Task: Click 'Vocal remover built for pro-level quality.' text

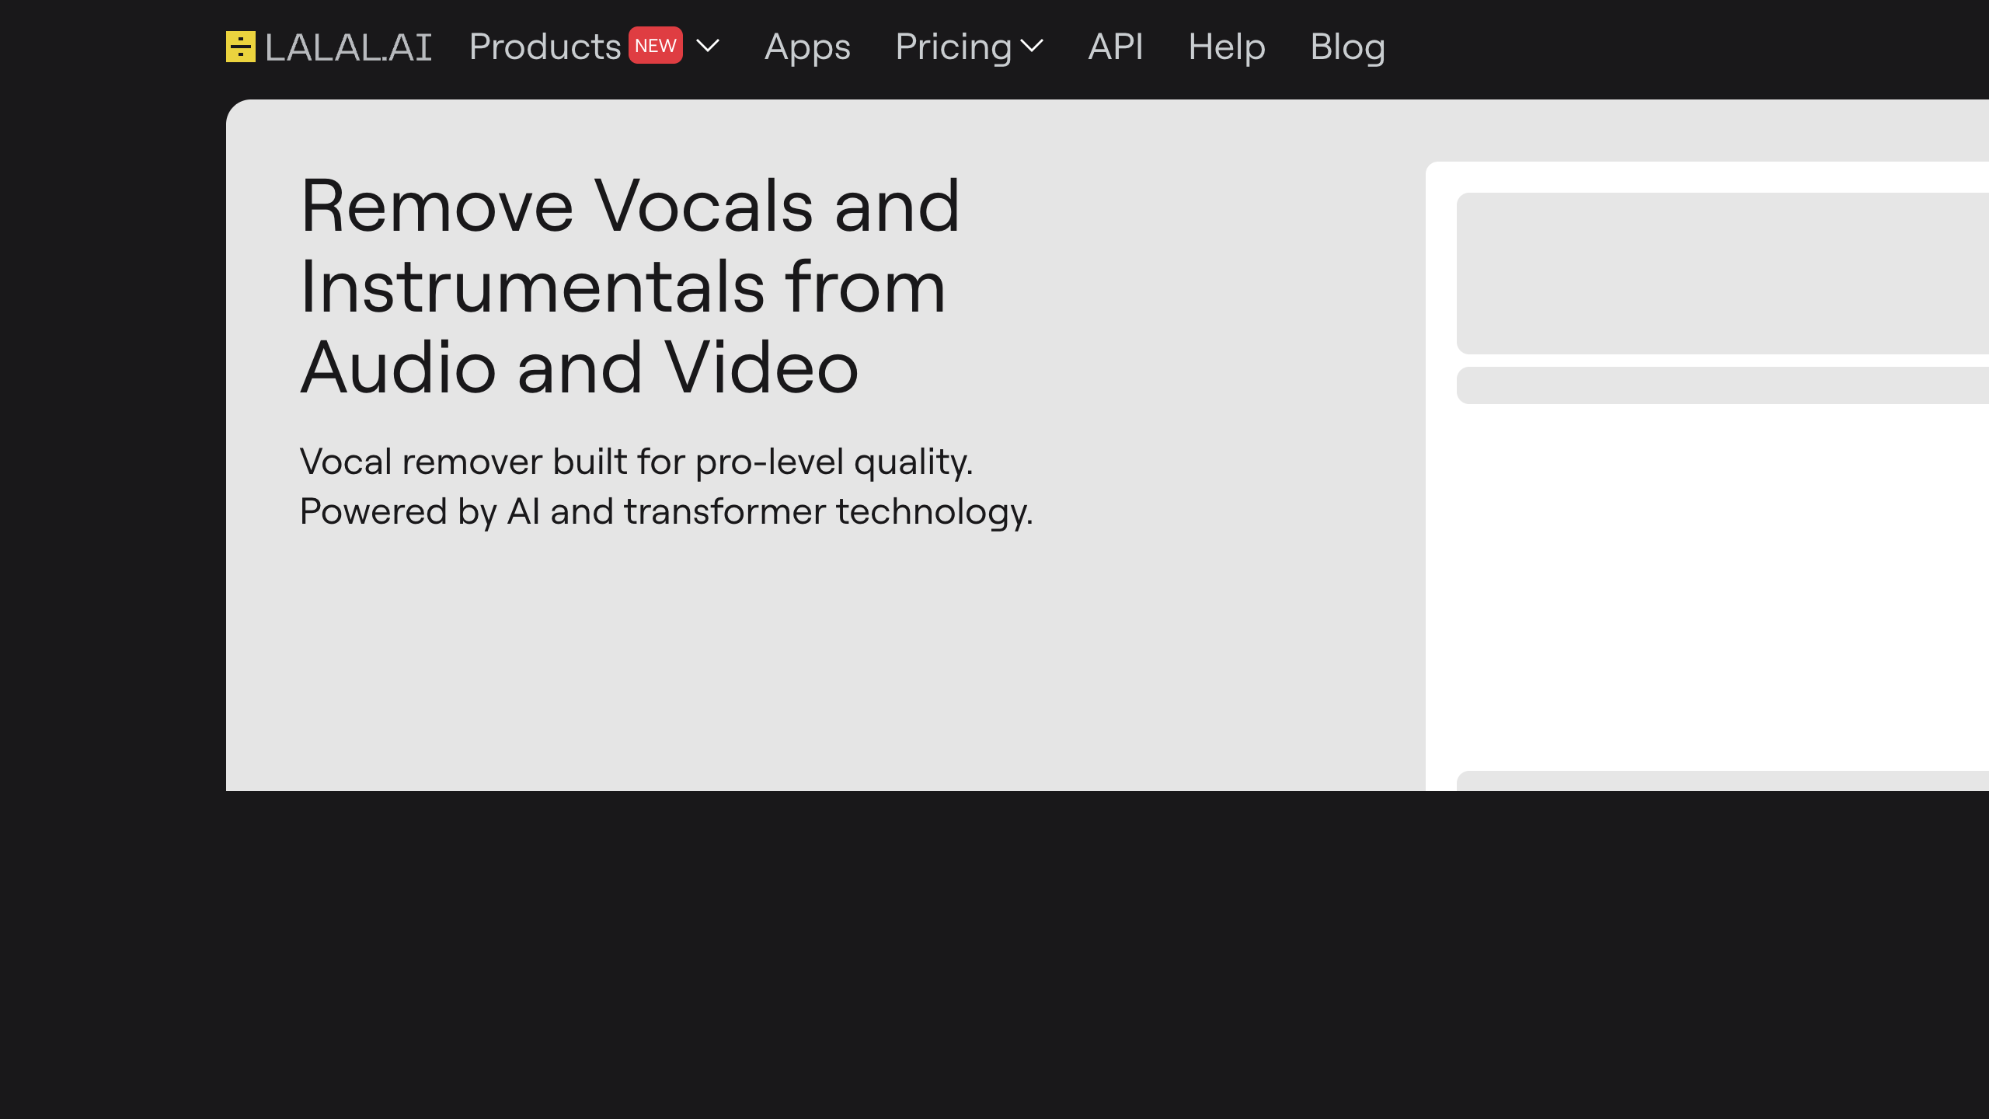Action: 636,462
